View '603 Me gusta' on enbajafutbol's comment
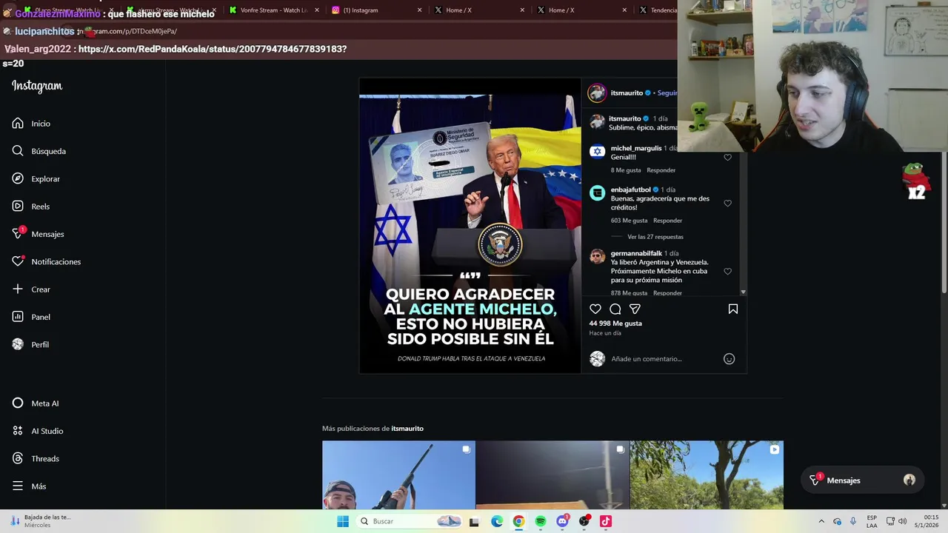Viewport: 948px width, 533px height. (629, 221)
